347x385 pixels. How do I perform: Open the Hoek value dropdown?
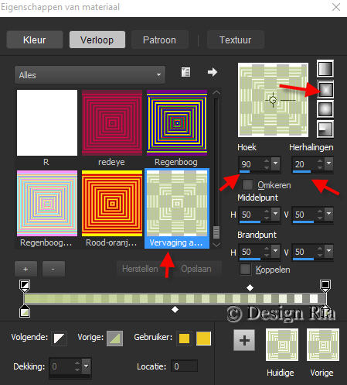[276, 163]
